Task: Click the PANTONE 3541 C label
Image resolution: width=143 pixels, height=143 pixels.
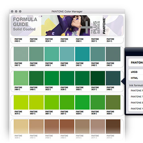Action: point(110,40)
